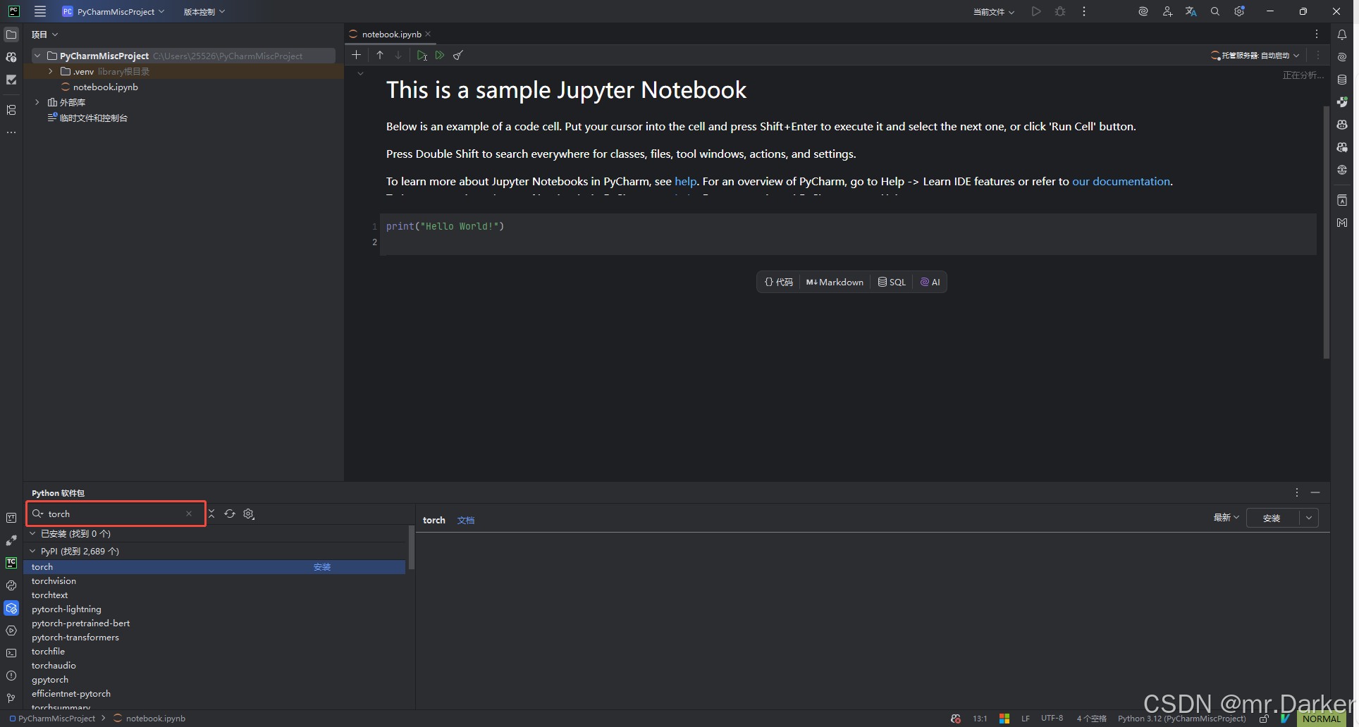Click the torch search field
This screenshot has width=1359, height=727.
coord(116,514)
